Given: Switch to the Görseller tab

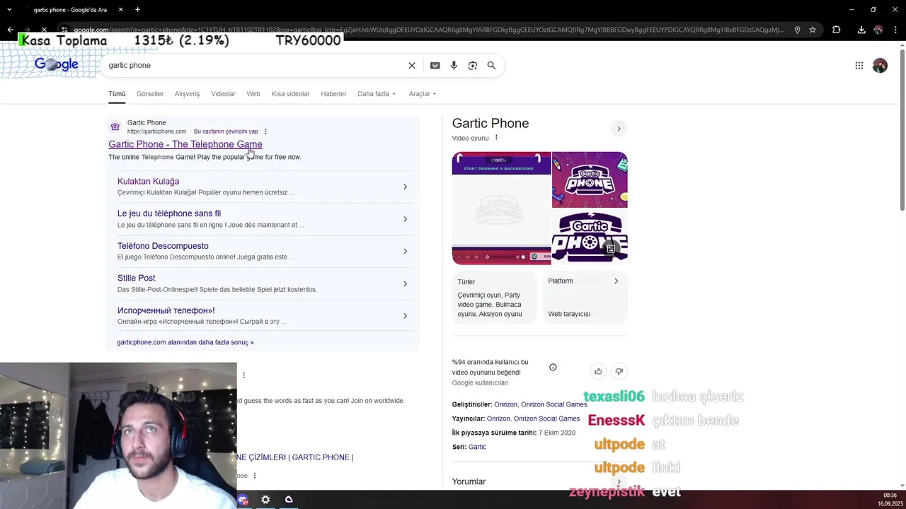Looking at the screenshot, I should point(150,94).
